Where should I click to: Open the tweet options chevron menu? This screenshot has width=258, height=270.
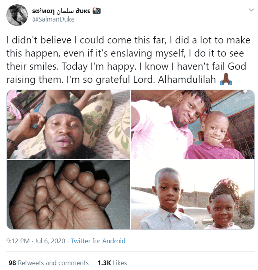[251, 9]
